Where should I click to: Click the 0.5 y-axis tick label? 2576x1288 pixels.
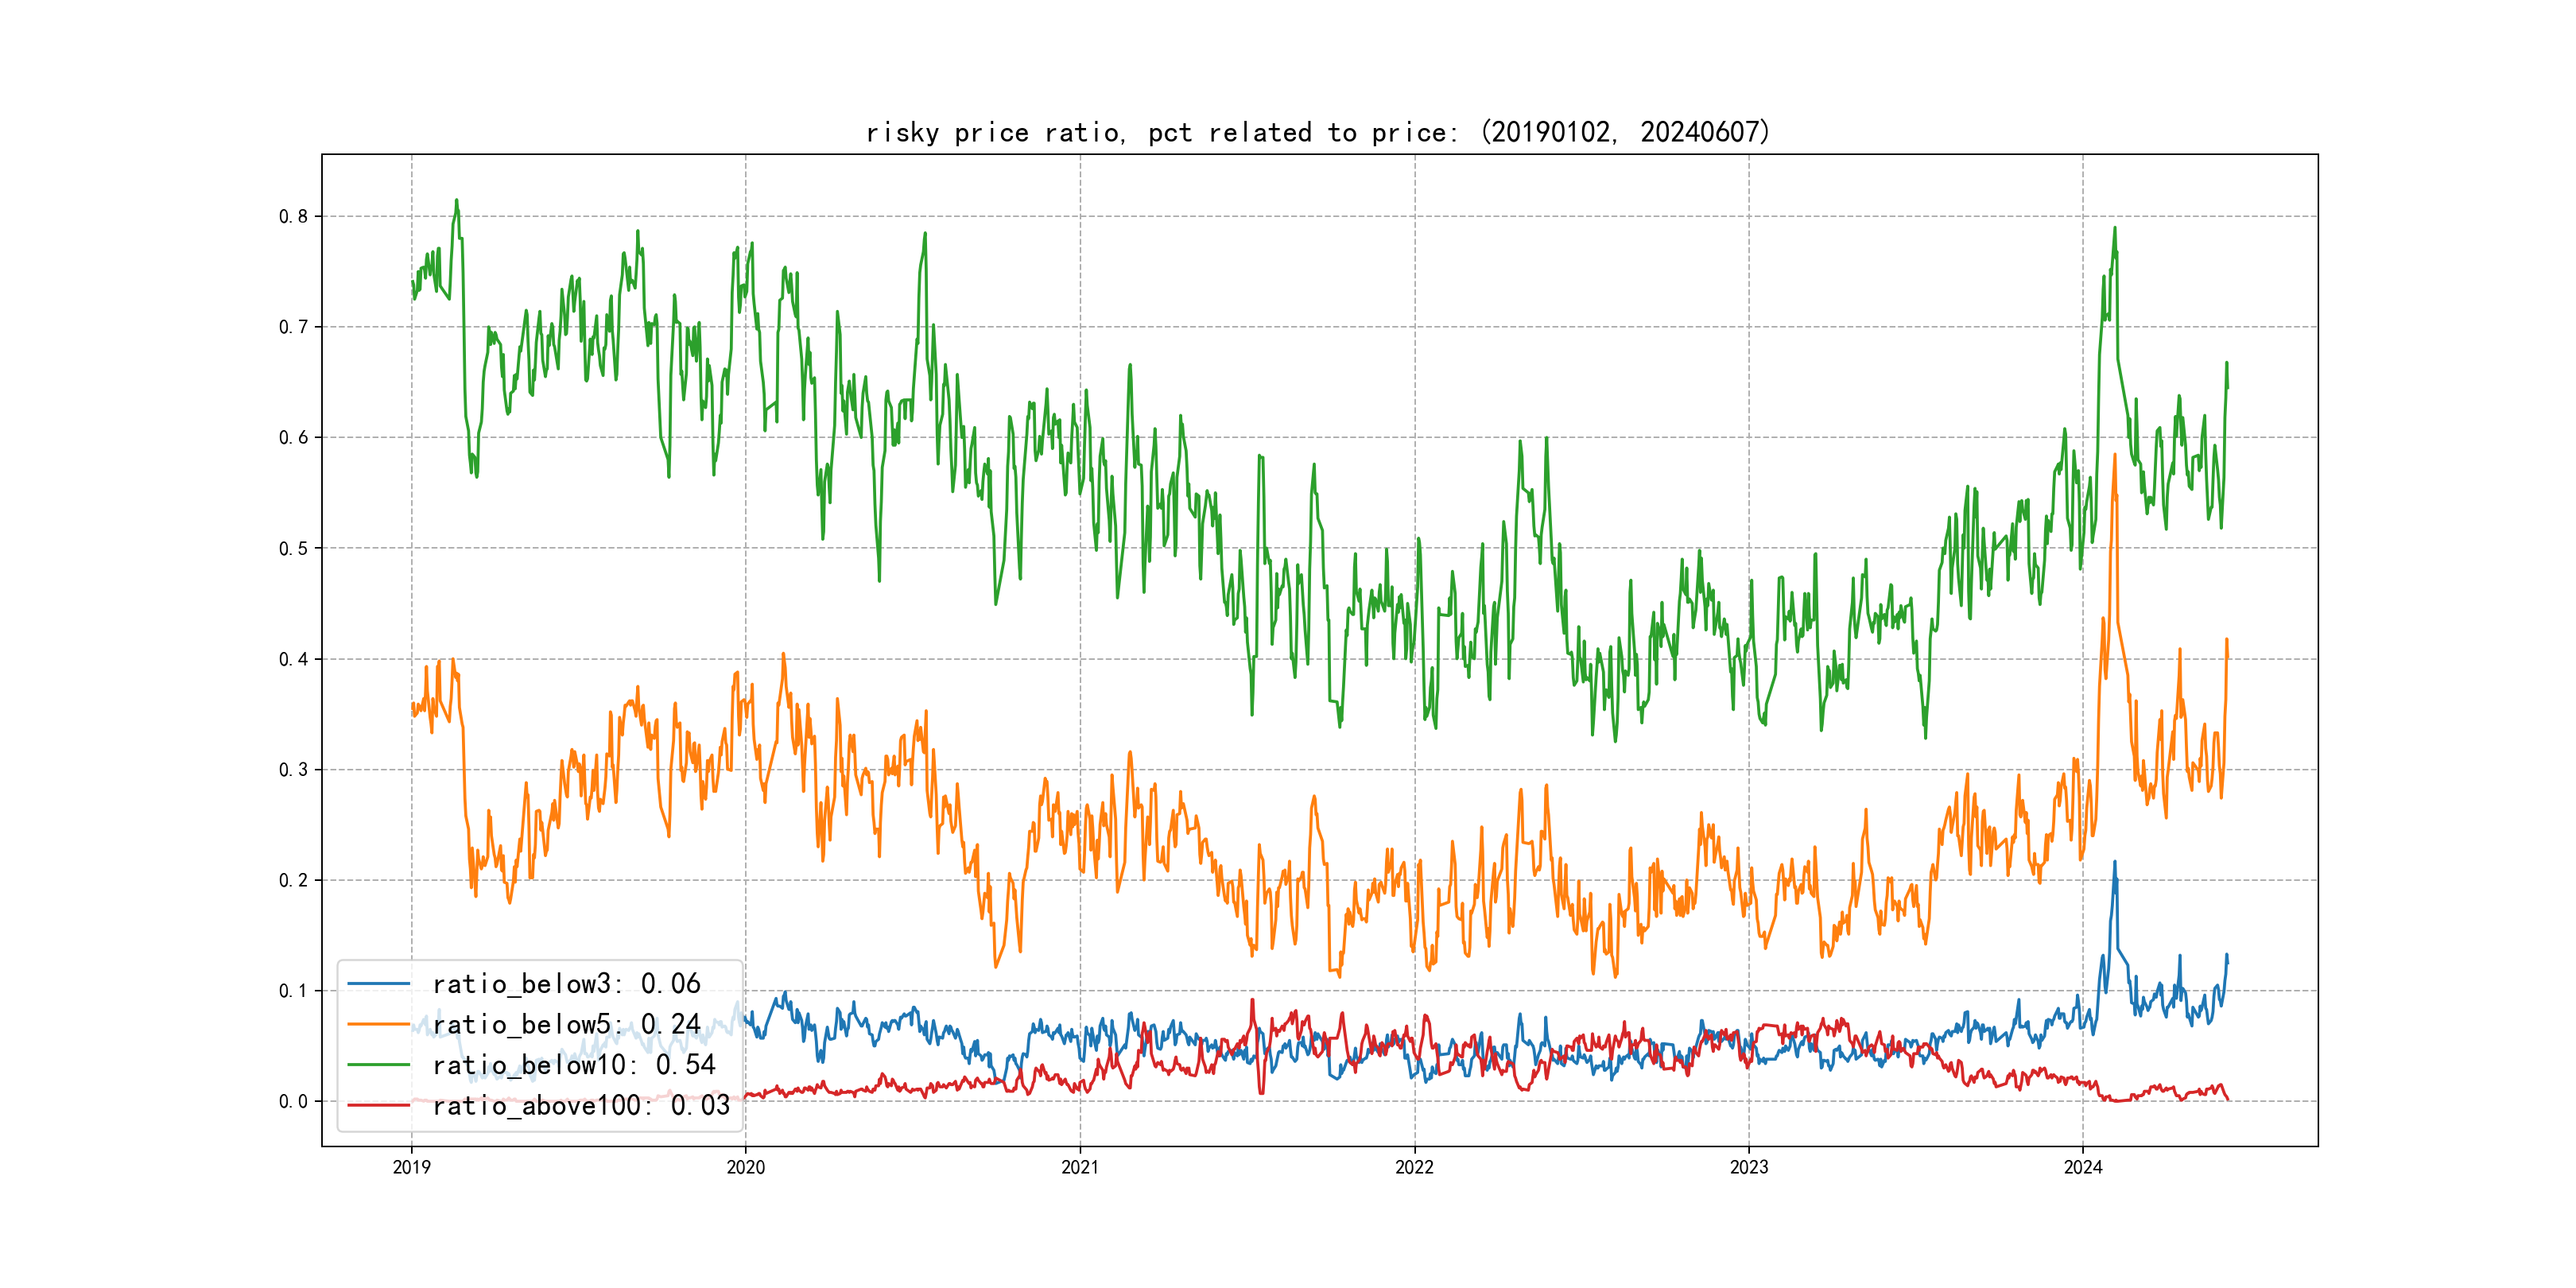pos(293,549)
